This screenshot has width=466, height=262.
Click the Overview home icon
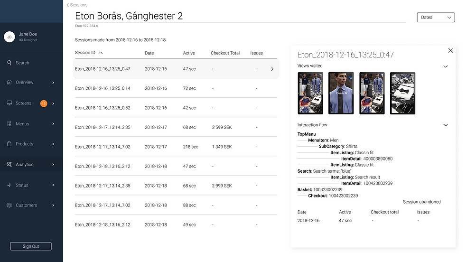click(9, 82)
